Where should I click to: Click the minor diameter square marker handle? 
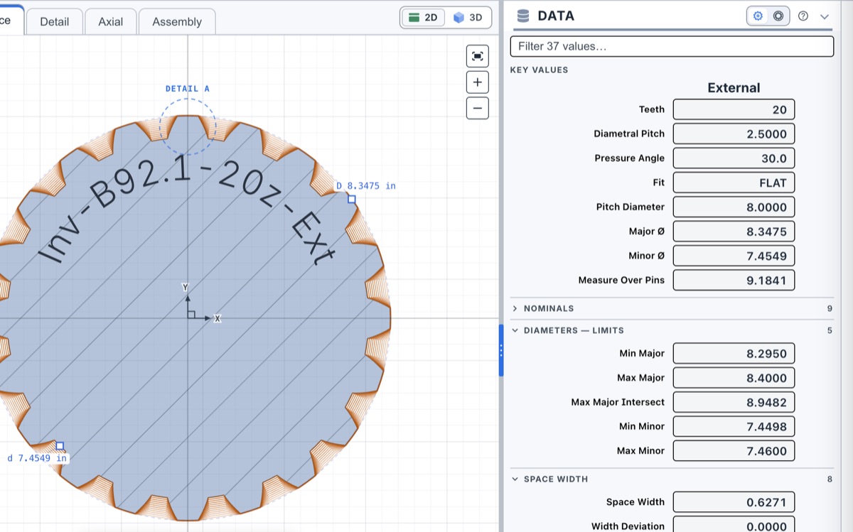[x=60, y=446]
